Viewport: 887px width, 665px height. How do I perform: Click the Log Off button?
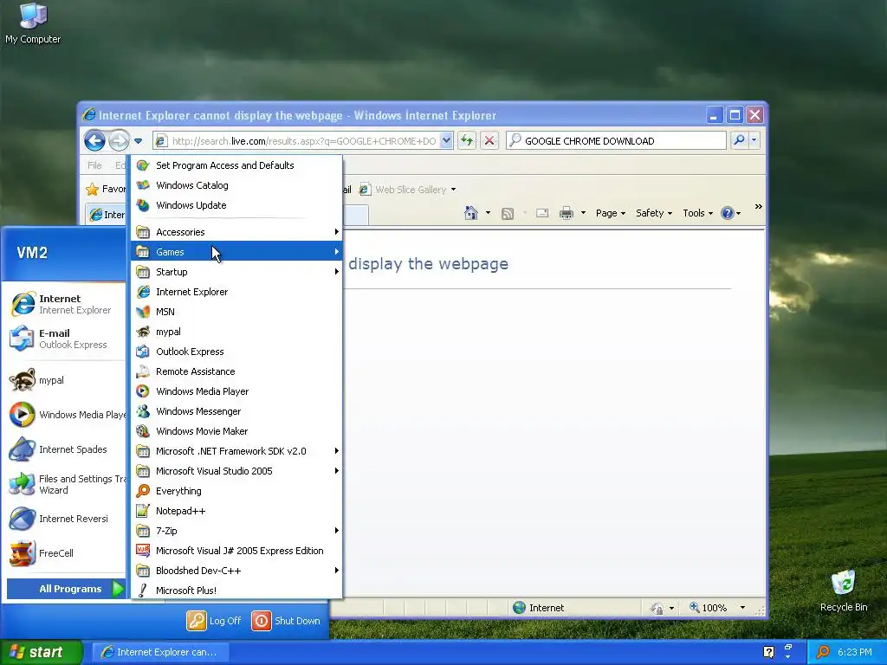[214, 621]
